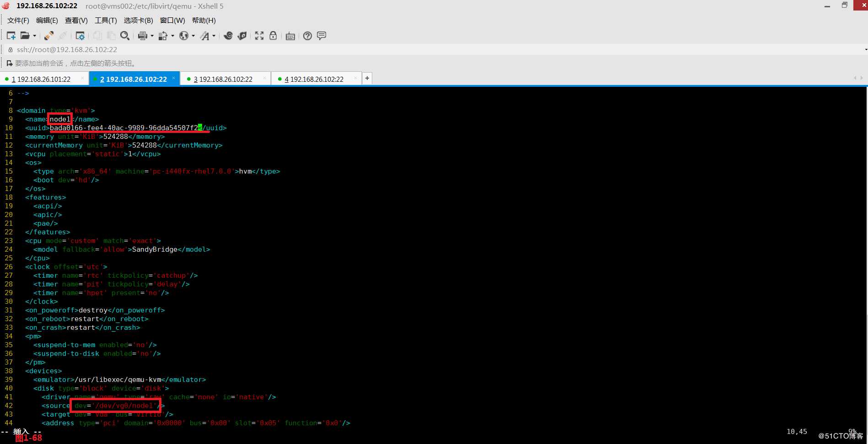
Task: Click the Xshell app icon in title bar
Action: 5,6
